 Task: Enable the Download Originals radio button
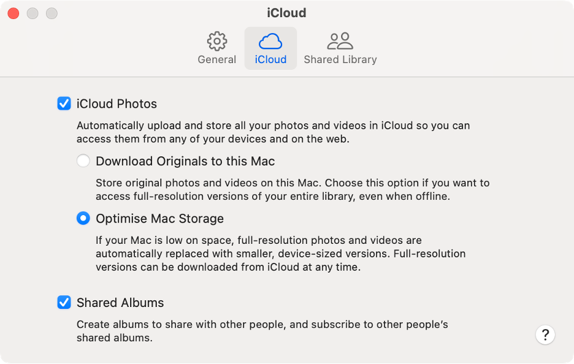pyautogui.click(x=82, y=161)
